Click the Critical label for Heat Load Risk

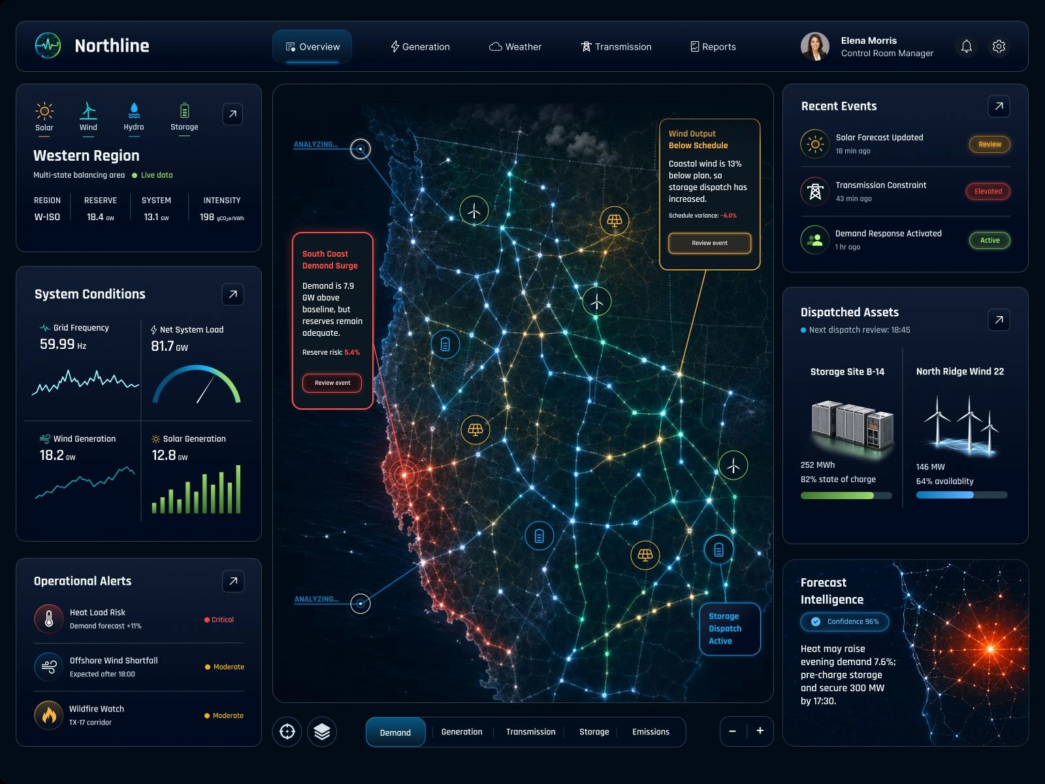[x=219, y=619]
